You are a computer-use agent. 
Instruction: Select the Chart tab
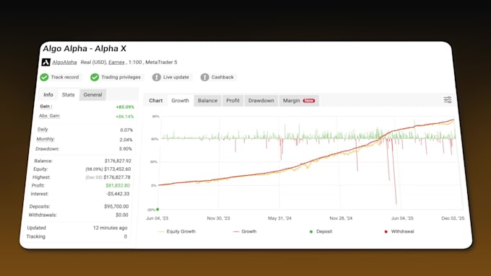tap(156, 101)
